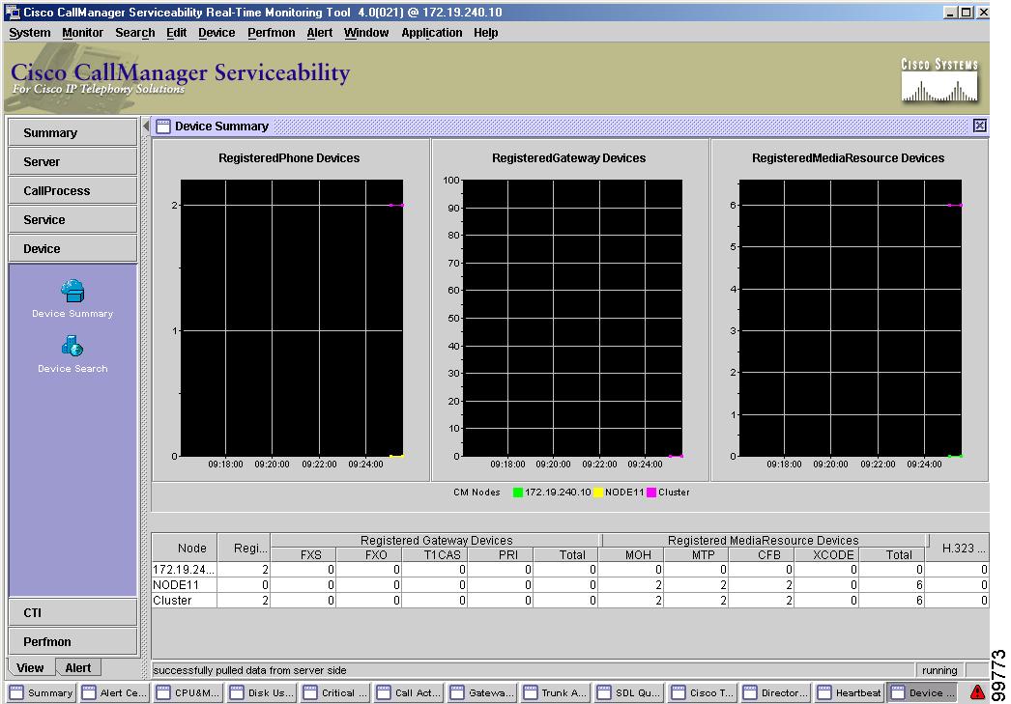Switch to the Summary window tab
This screenshot has height=704, width=1011.
(x=41, y=692)
